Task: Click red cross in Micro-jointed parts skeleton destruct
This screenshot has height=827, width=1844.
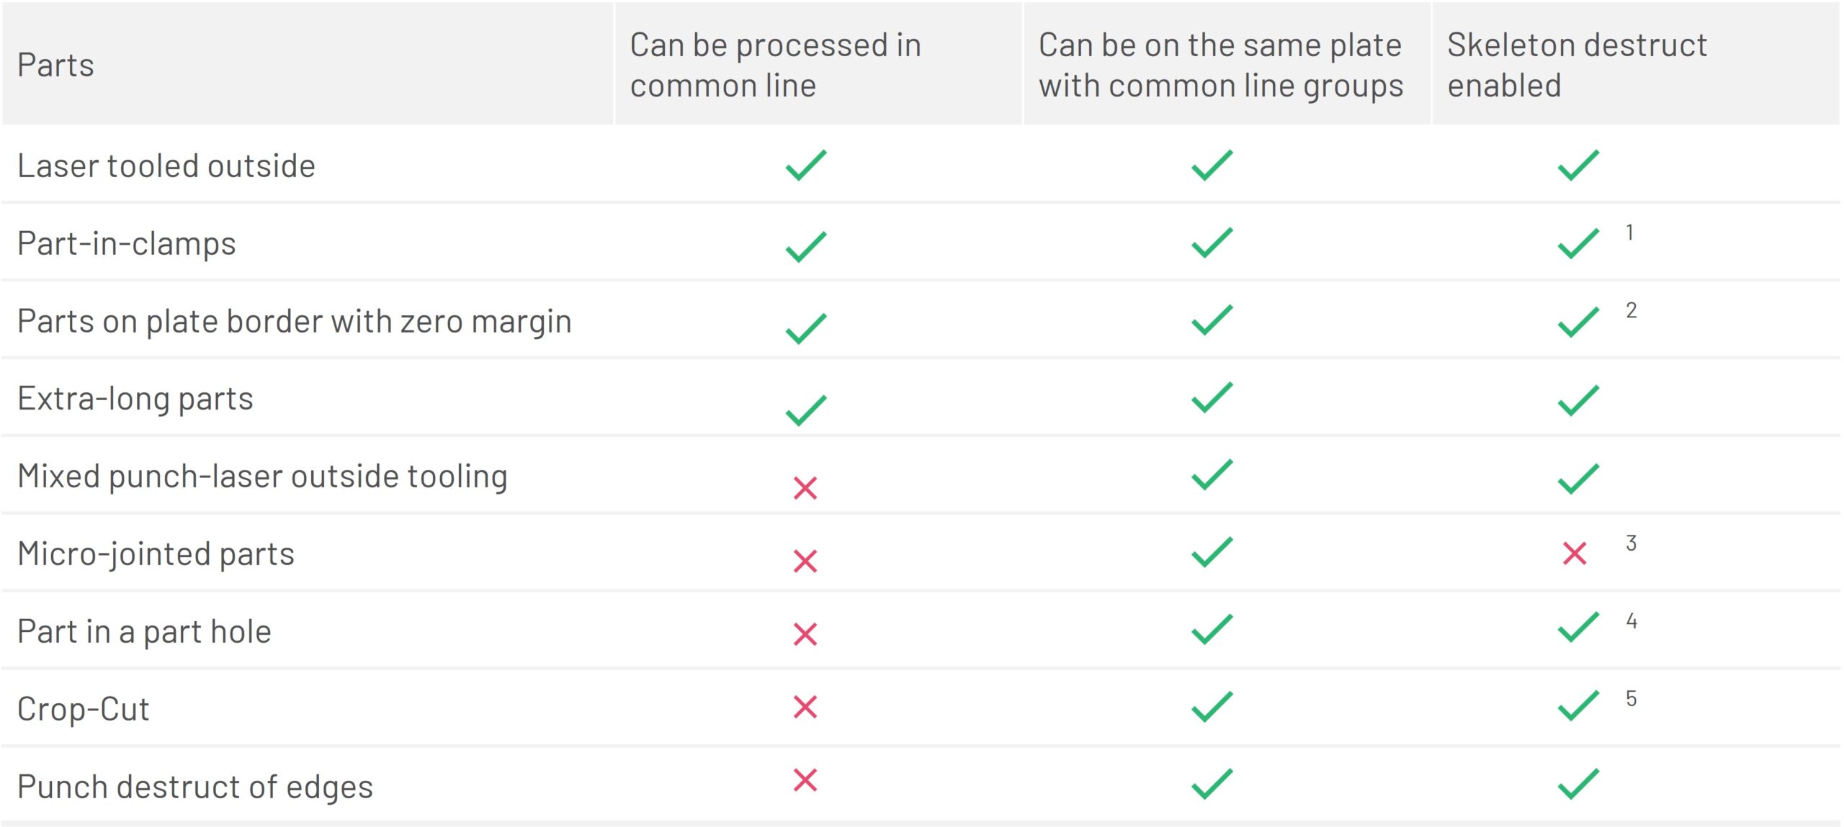Action: 1575,553
